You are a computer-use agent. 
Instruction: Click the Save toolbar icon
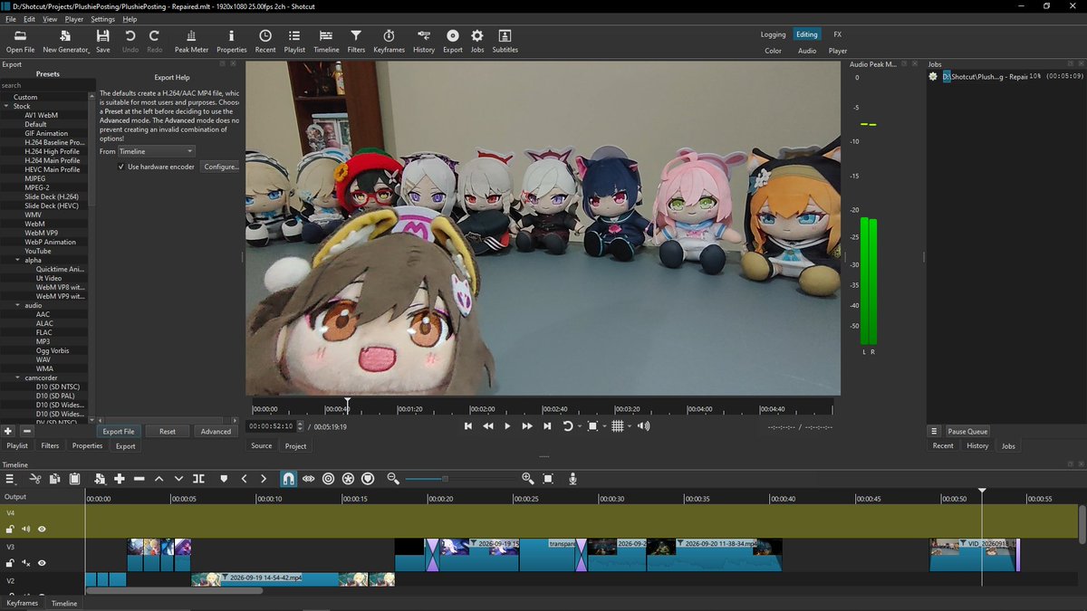[x=102, y=41]
